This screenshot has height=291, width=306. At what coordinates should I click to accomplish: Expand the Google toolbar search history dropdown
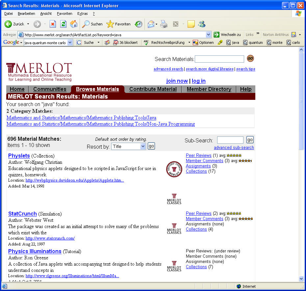coord(70,43)
